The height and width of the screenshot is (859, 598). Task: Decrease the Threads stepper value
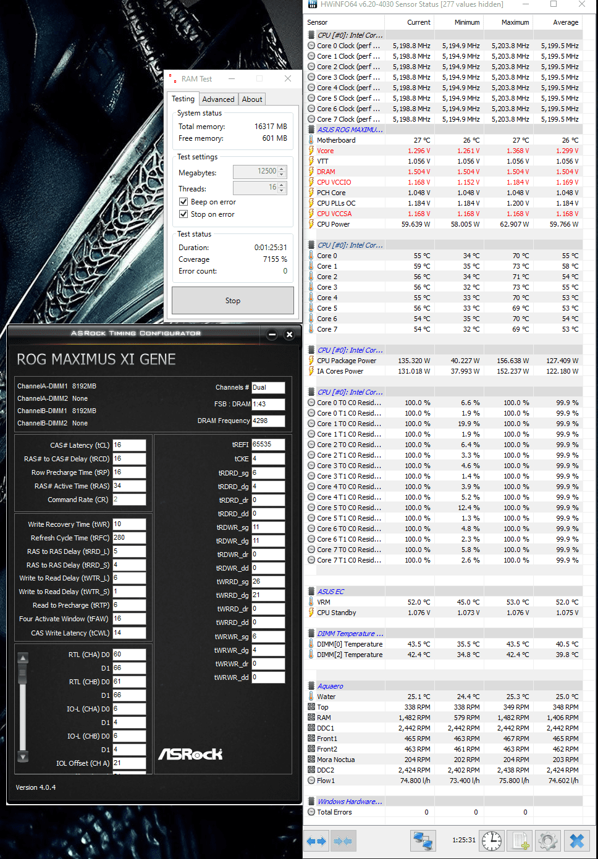(x=282, y=191)
